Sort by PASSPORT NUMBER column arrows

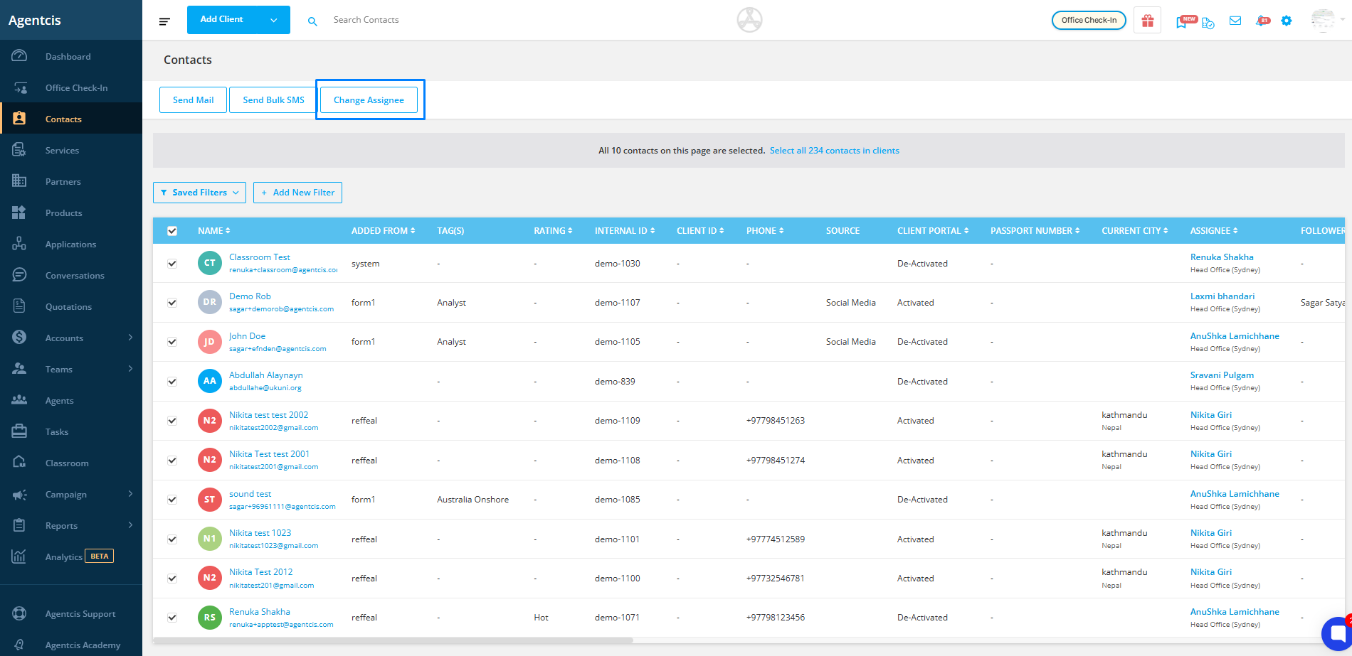1077,231
